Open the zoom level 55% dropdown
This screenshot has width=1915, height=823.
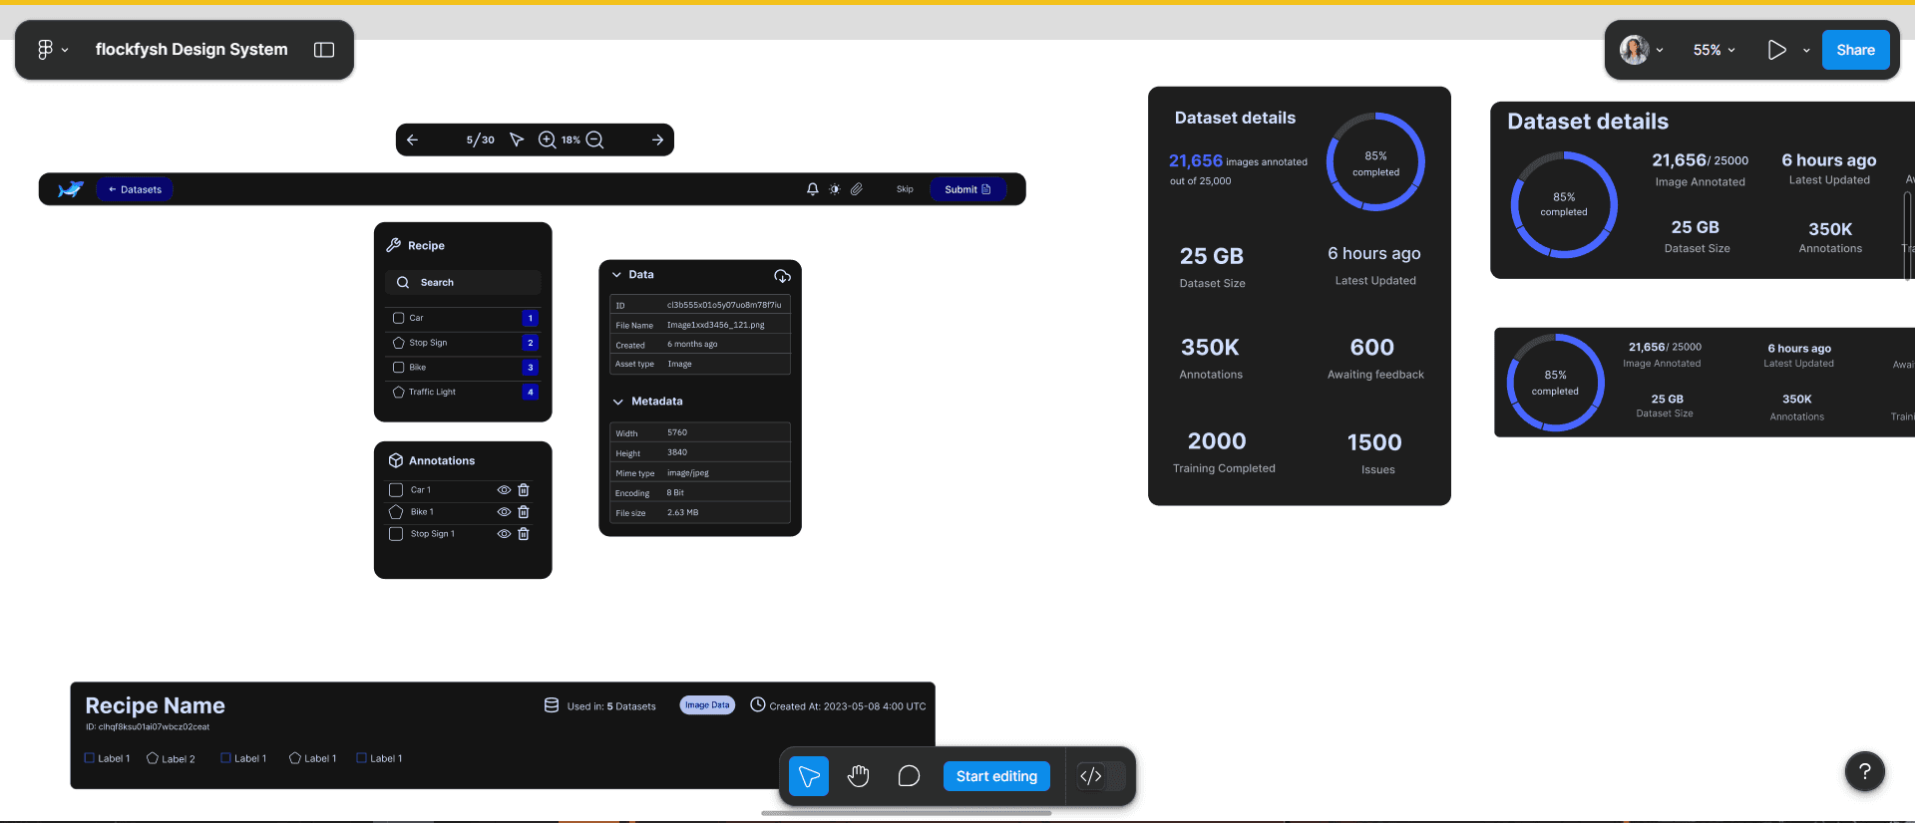(1714, 50)
